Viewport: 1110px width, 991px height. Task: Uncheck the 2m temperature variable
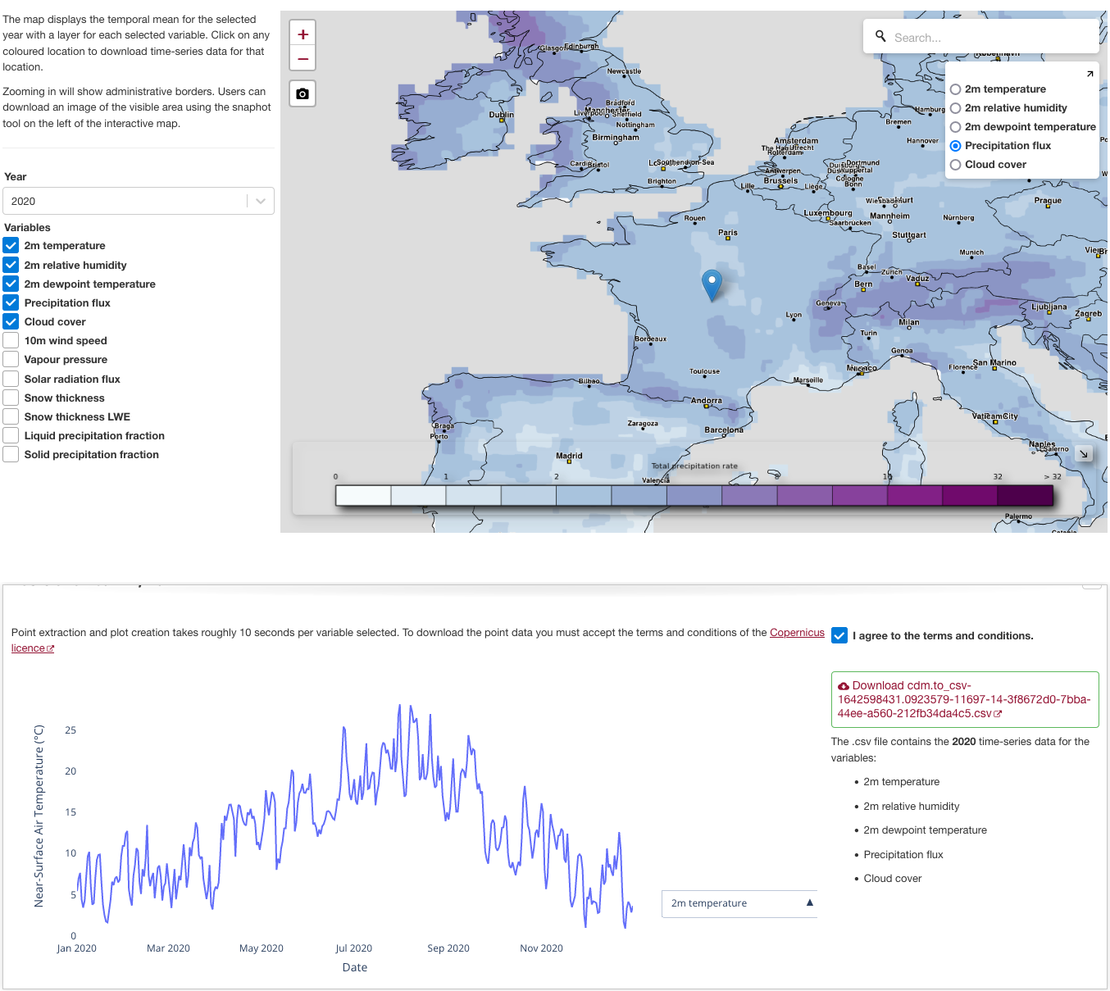tap(11, 245)
